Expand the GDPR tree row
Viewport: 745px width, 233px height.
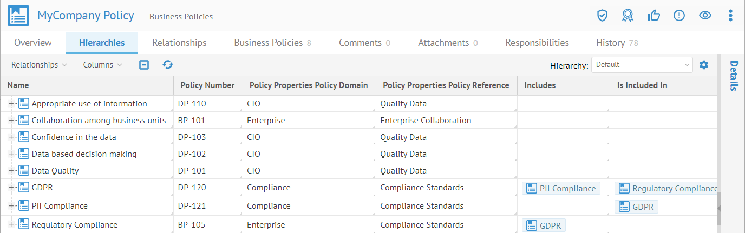point(11,188)
